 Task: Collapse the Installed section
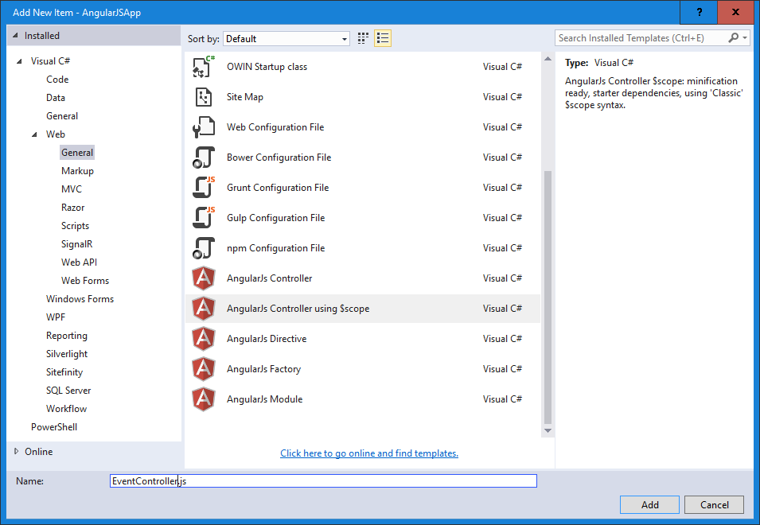(15, 35)
